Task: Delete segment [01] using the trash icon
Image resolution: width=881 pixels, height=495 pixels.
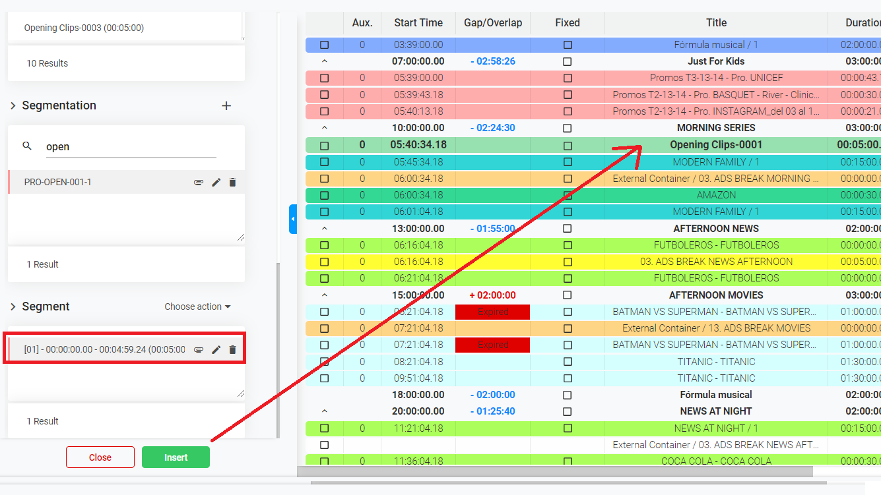Action: click(x=232, y=350)
